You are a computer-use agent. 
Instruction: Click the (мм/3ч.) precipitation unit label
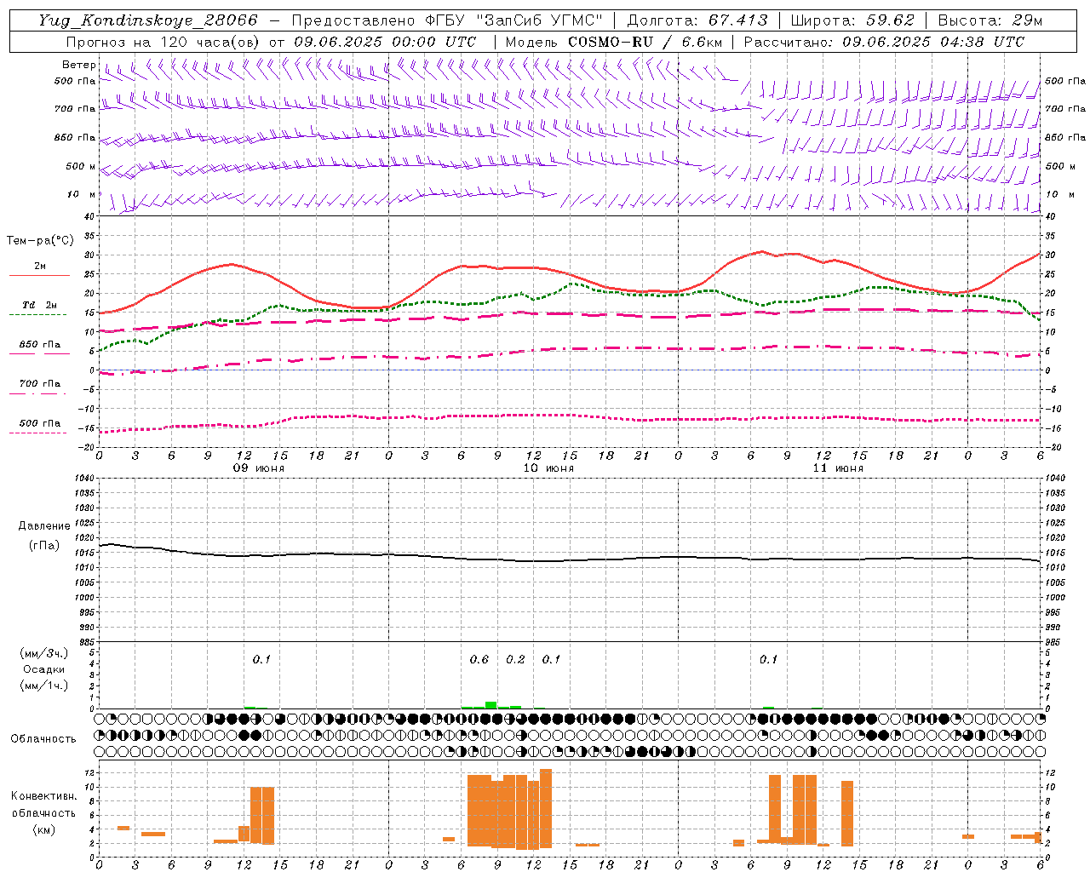tap(44, 653)
